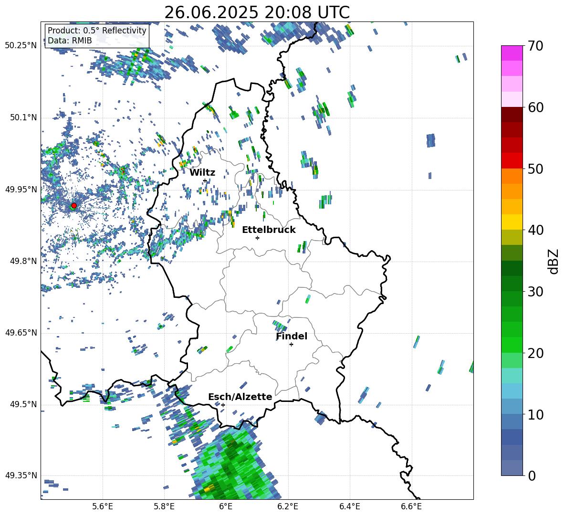Click the 6°E longitude label
The height and width of the screenshot is (516, 565).
click(226, 506)
